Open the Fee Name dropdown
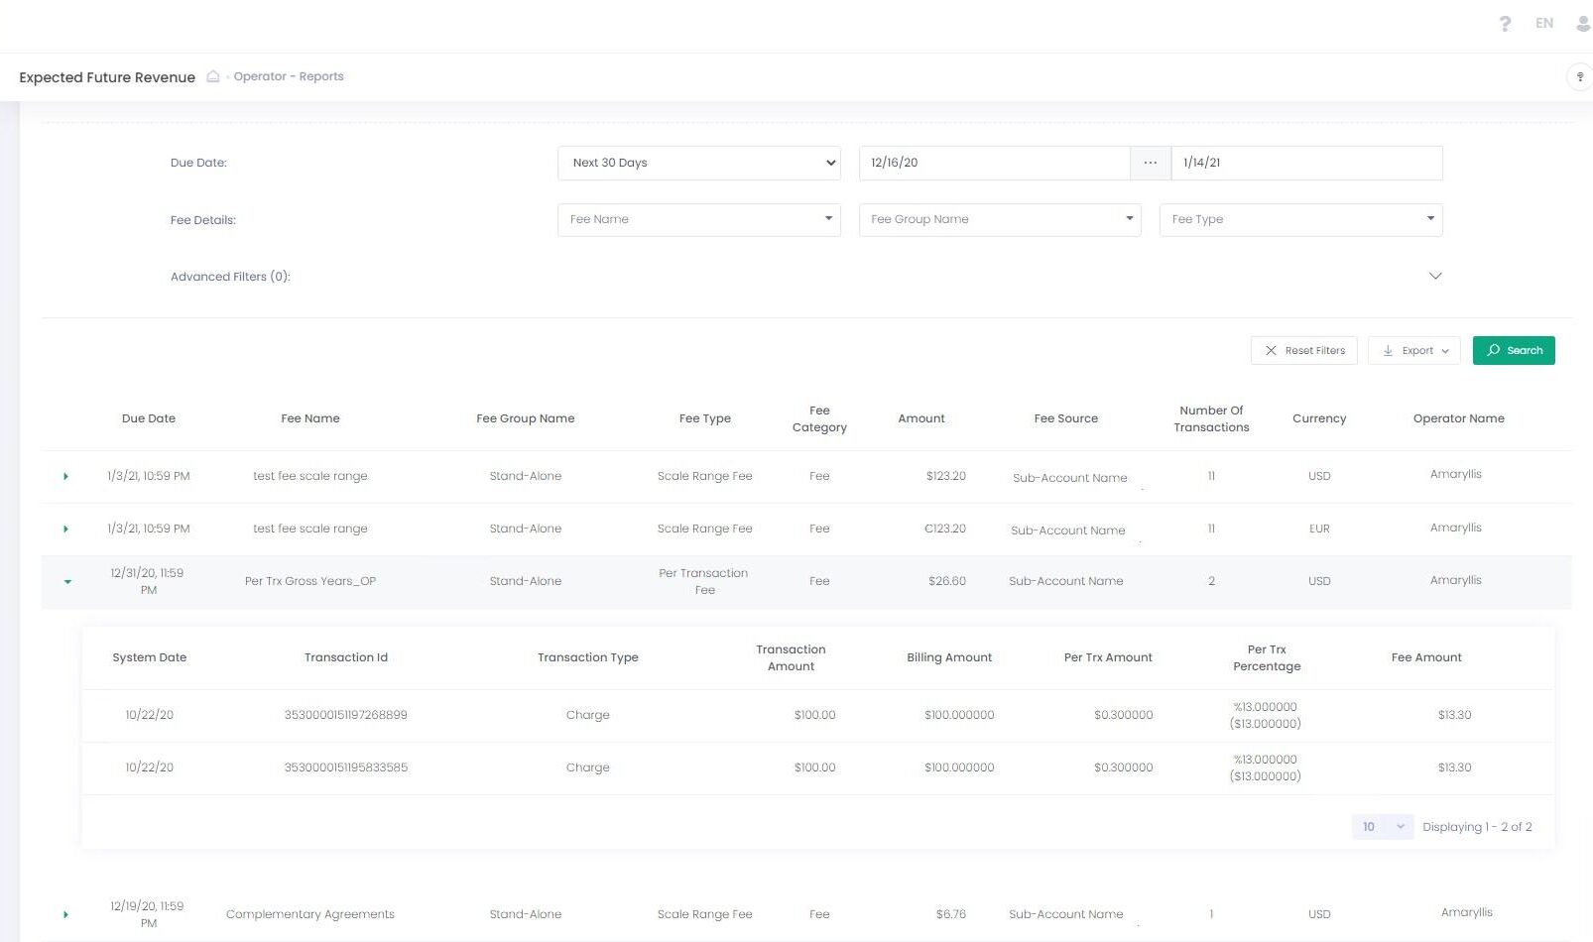 (698, 219)
